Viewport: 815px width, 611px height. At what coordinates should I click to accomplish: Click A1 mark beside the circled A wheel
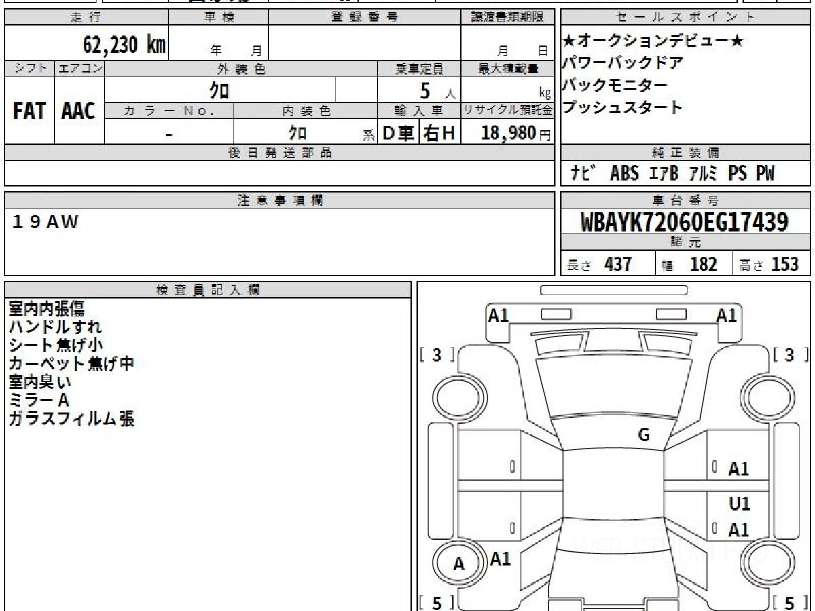[x=501, y=559]
